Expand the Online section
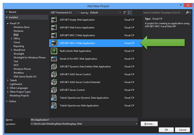194x135 pixels. (7, 101)
